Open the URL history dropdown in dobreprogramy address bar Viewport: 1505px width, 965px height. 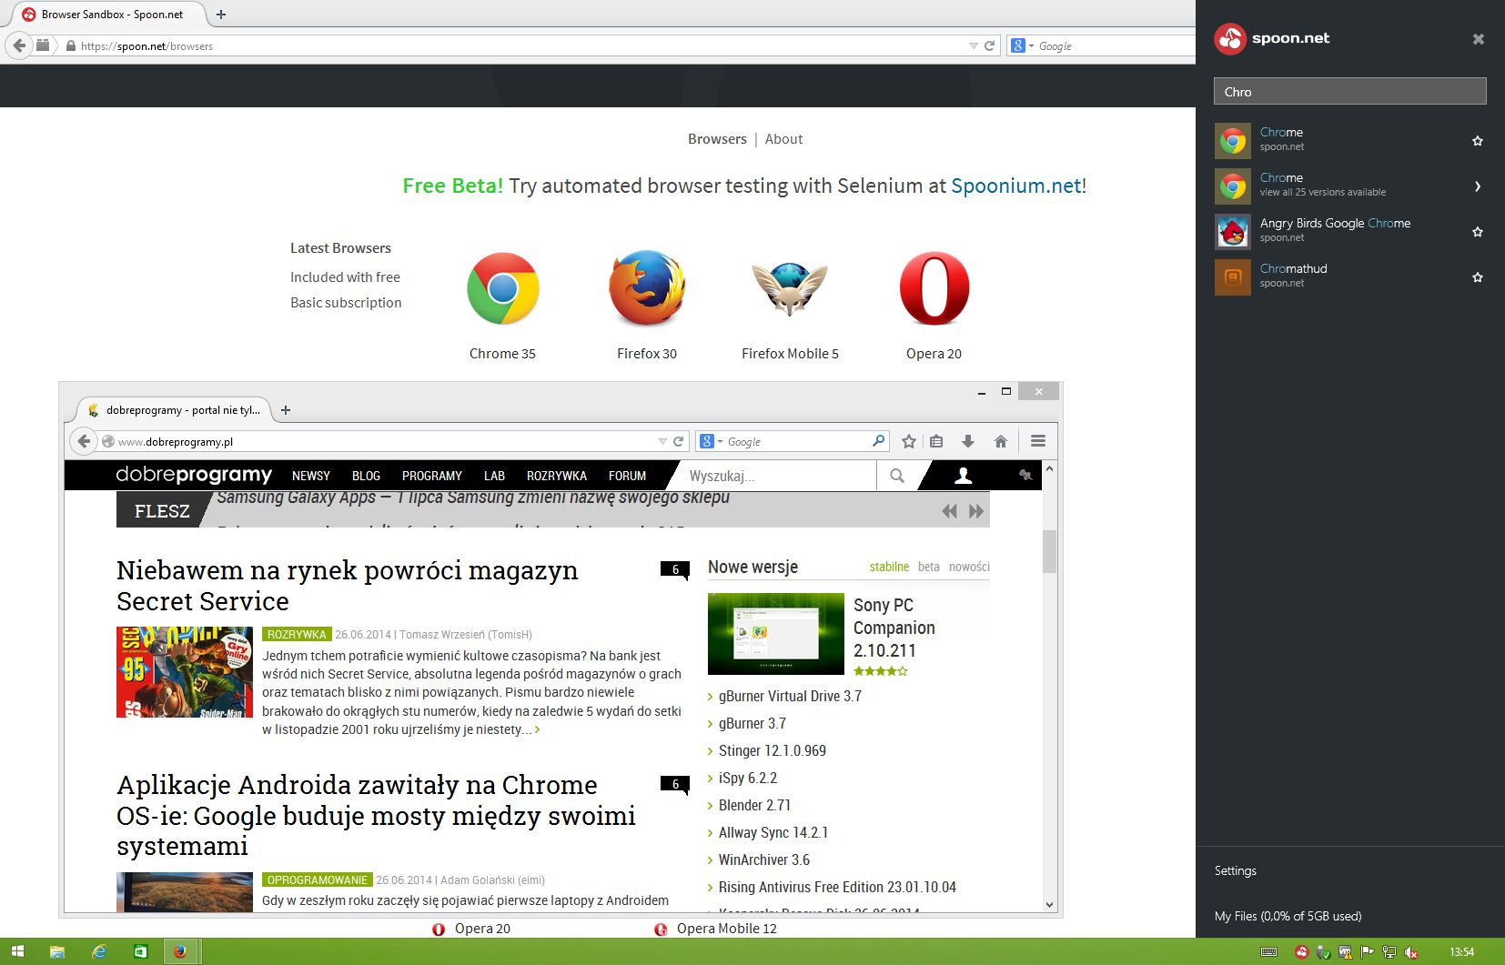[662, 441]
